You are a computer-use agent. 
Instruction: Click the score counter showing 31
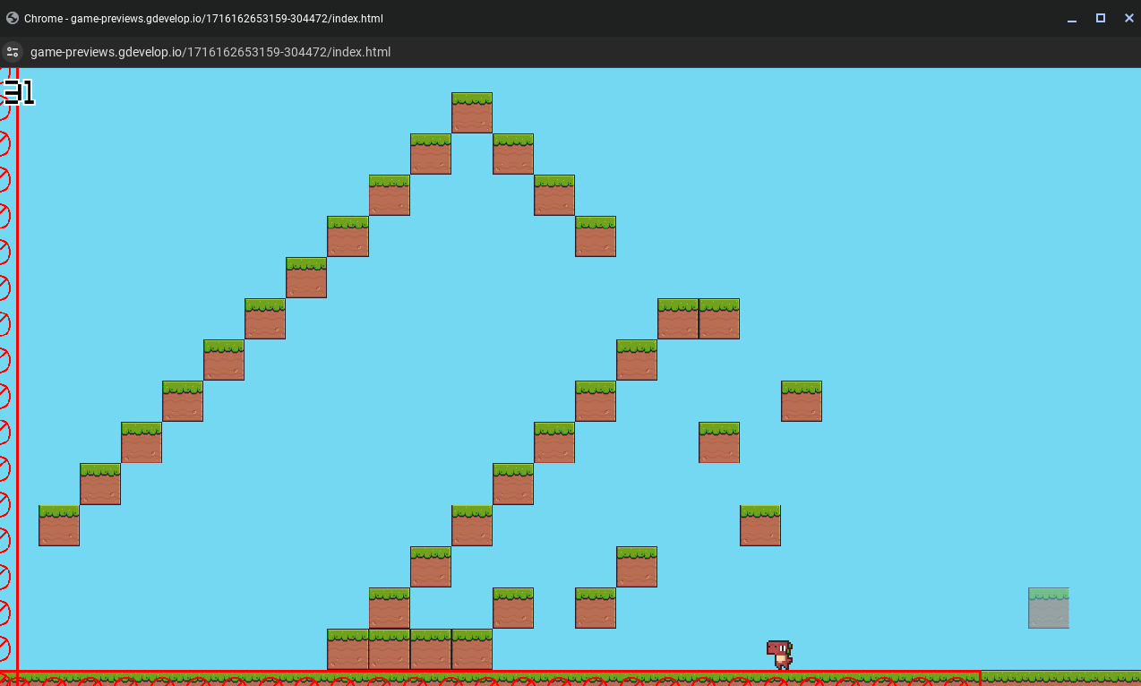click(x=18, y=92)
